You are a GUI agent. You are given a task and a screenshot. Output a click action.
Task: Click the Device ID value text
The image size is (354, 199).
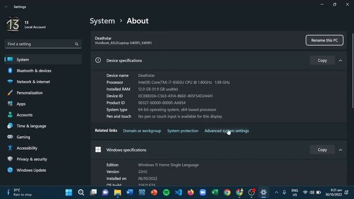coord(175,96)
